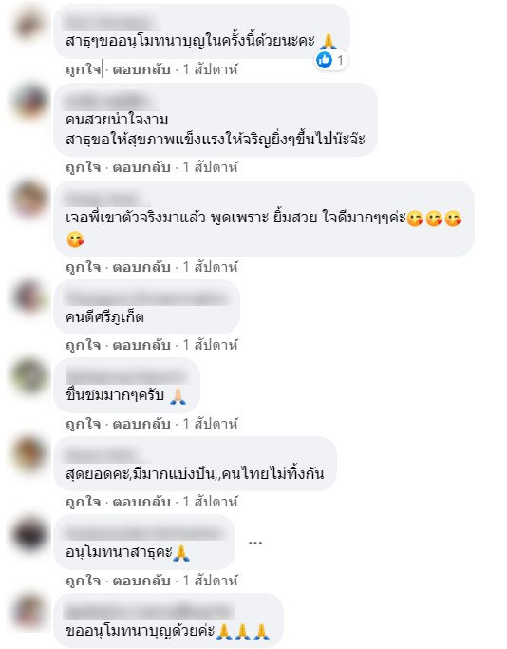Viewport: 507px width, 649px height.
Task: Reply to the เจอพี่เขาตัวจริงมาแล้ว comment
Action: [x=141, y=267]
